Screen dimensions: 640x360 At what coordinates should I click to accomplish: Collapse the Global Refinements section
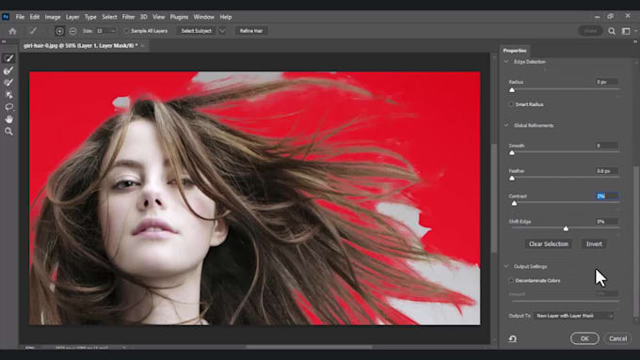(506, 125)
